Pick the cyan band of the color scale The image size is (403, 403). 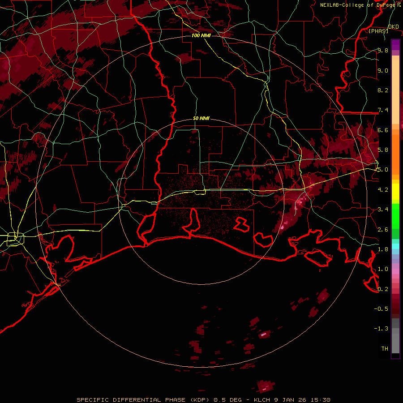click(395, 246)
